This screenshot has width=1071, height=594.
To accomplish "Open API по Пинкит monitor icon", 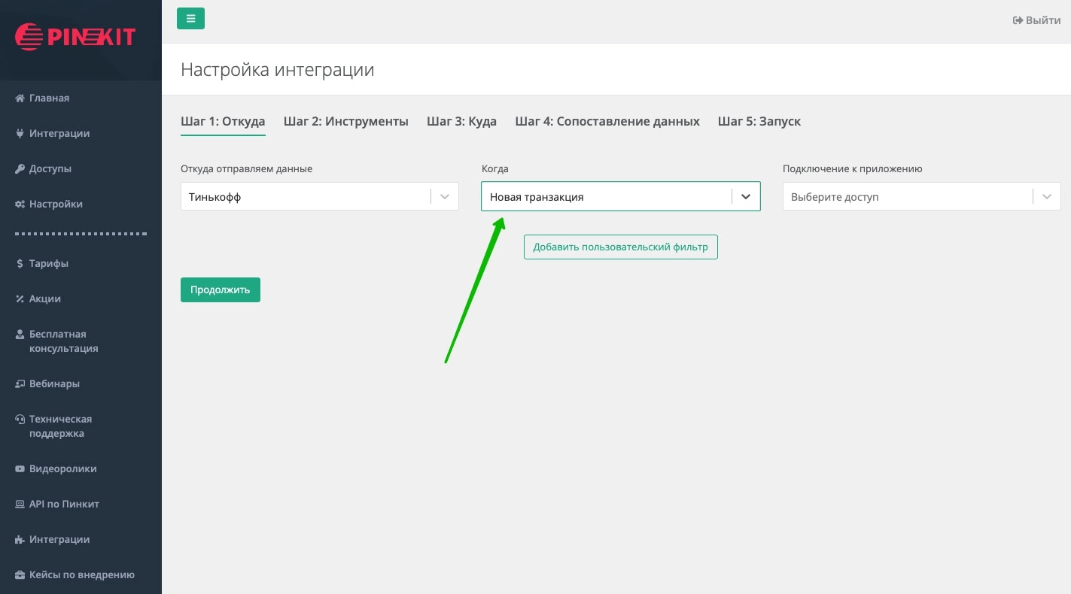I will tap(19, 504).
